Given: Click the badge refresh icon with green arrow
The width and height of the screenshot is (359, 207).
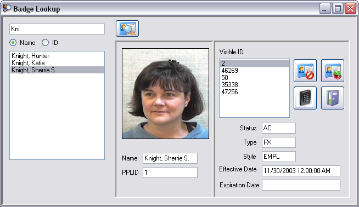Looking at the screenshot, I should click(333, 71).
